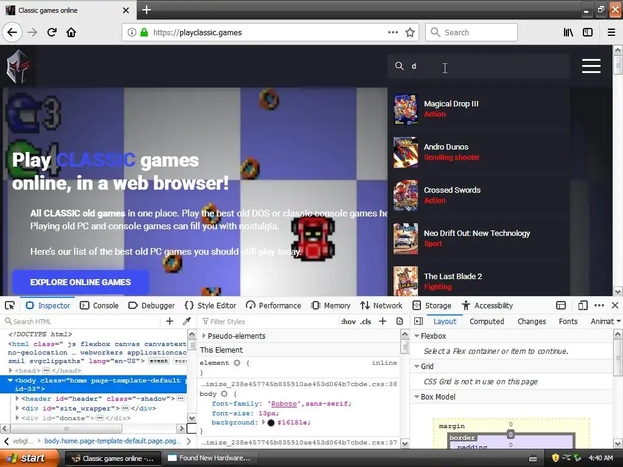This screenshot has height=467, width=623.
Task: Go to the browser Home page
Action: pos(71,32)
